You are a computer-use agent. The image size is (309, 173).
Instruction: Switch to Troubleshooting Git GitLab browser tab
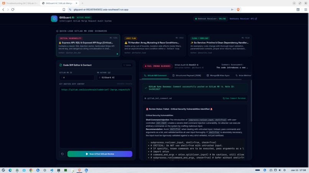pos(20,3)
